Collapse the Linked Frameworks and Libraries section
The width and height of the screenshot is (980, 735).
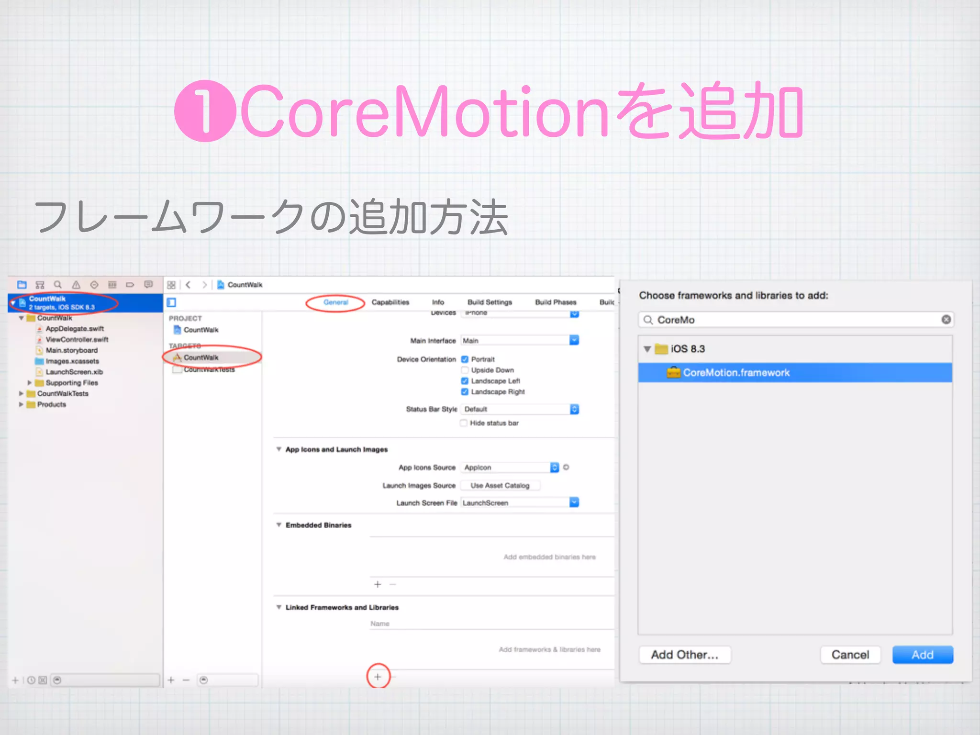(x=278, y=607)
